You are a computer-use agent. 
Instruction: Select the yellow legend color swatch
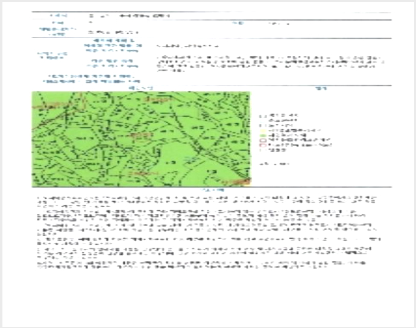pyautogui.click(x=263, y=130)
